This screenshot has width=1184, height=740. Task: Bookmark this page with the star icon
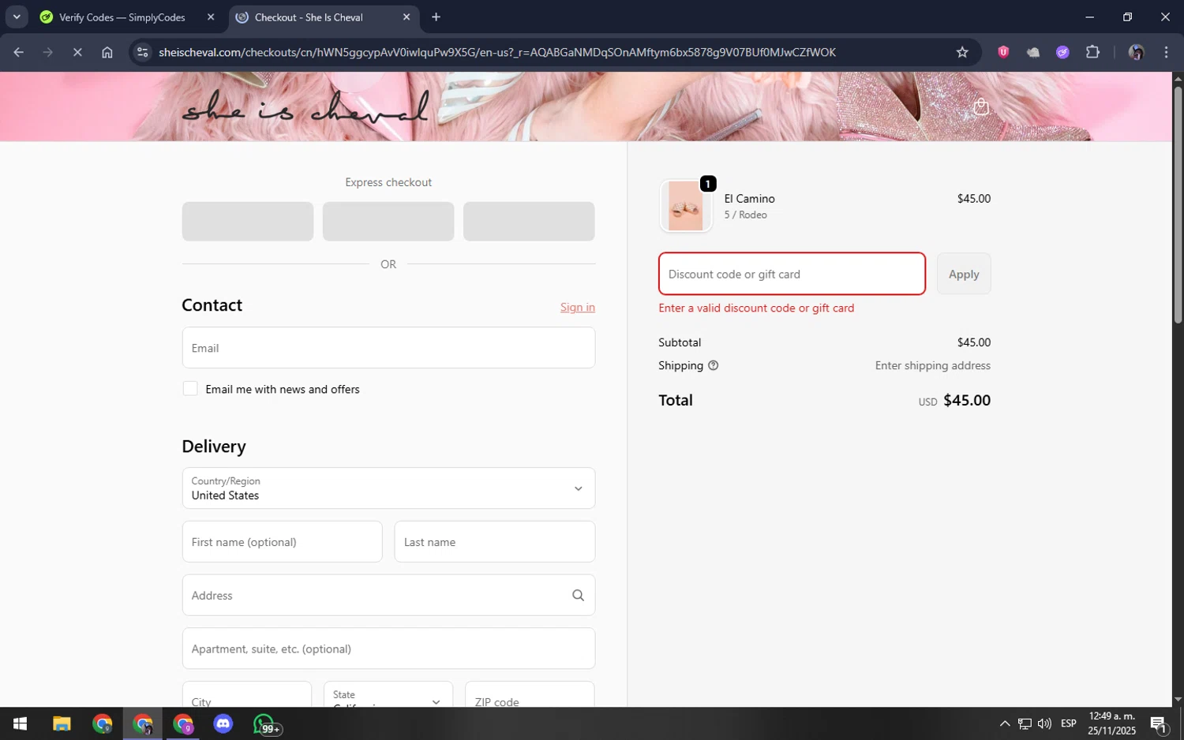(x=961, y=52)
